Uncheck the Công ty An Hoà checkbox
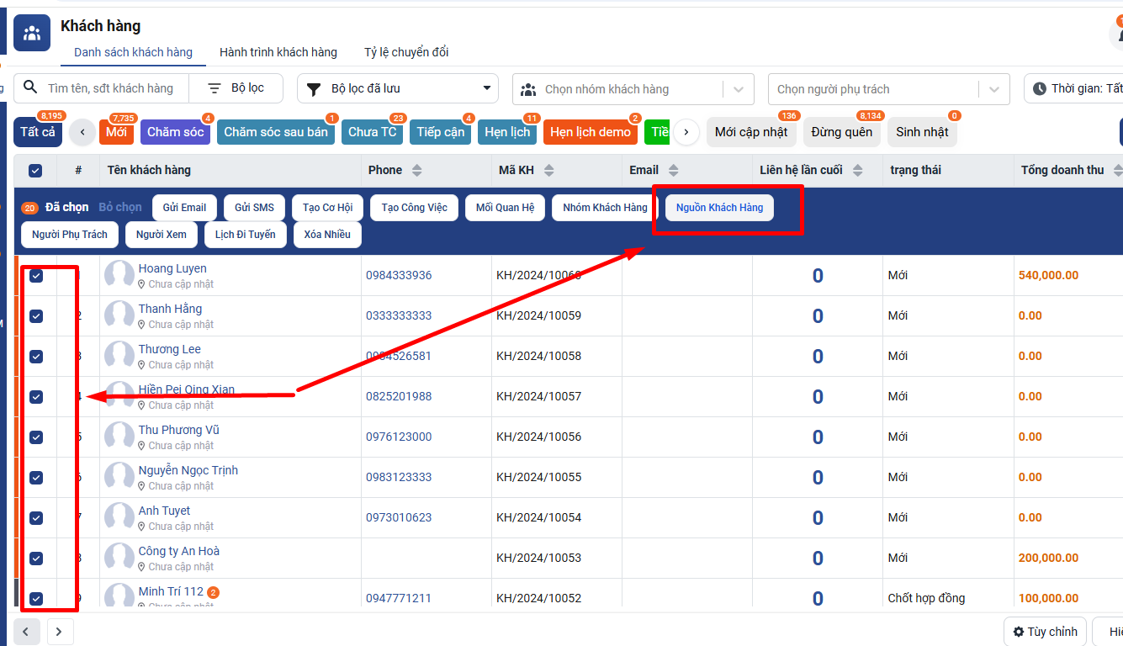The width and height of the screenshot is (1123, 646). coord(36,559)
